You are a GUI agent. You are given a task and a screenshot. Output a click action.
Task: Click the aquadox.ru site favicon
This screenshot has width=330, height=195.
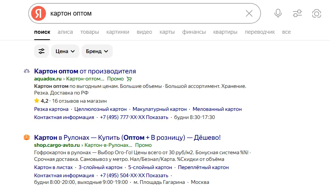point(27,71)
